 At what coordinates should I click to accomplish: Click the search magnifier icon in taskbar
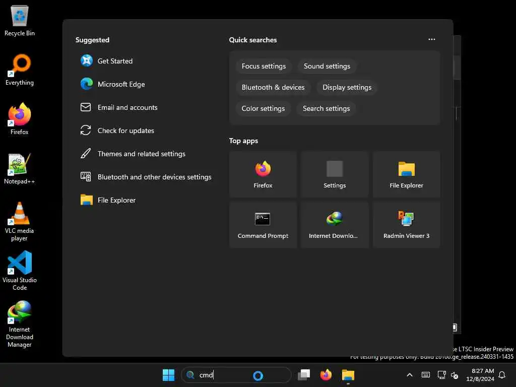[x=190, y=375]
